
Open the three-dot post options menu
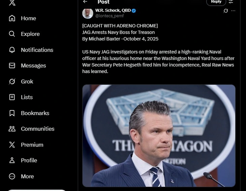pyautogui.click(x=233, y=11)
